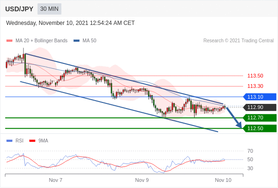
Task: Select the 113.30 resistance level label
Action: pos(255,86)
